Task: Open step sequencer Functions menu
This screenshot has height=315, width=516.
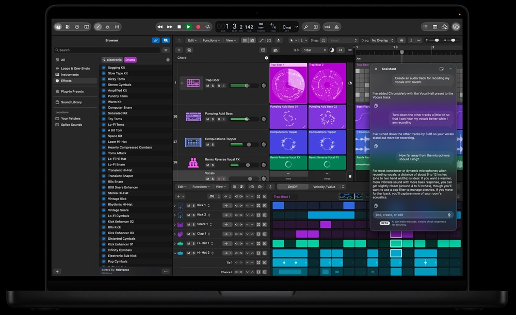Action: 201,187
